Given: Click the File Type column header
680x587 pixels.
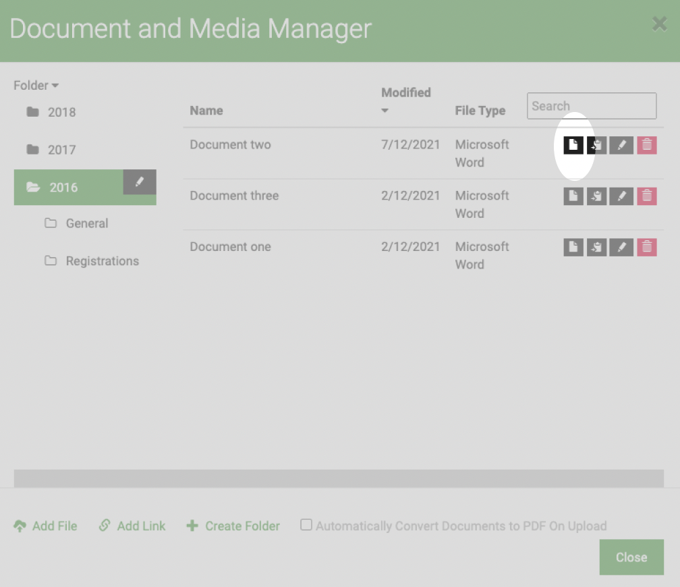Looking at the screenshot, I should point(480,111).
